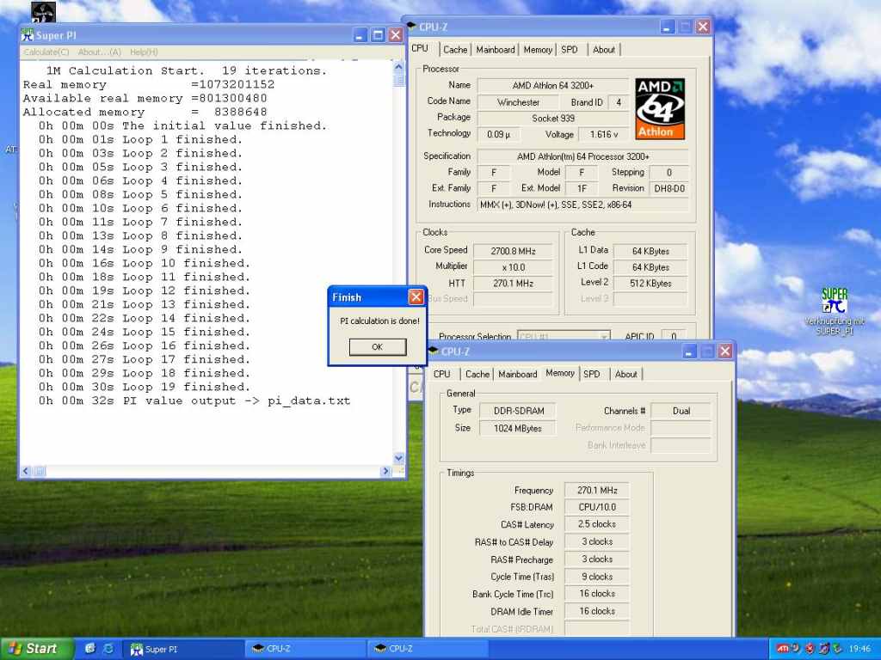Switch to About tab in upper CPU-Z window

(604, 50)
